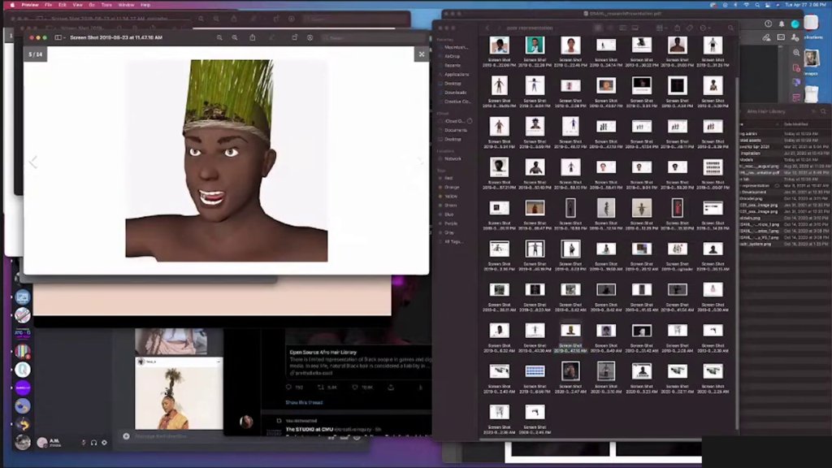Switch Finder to icon view
The height and width of the screenshot is (468, 832).
598,28
